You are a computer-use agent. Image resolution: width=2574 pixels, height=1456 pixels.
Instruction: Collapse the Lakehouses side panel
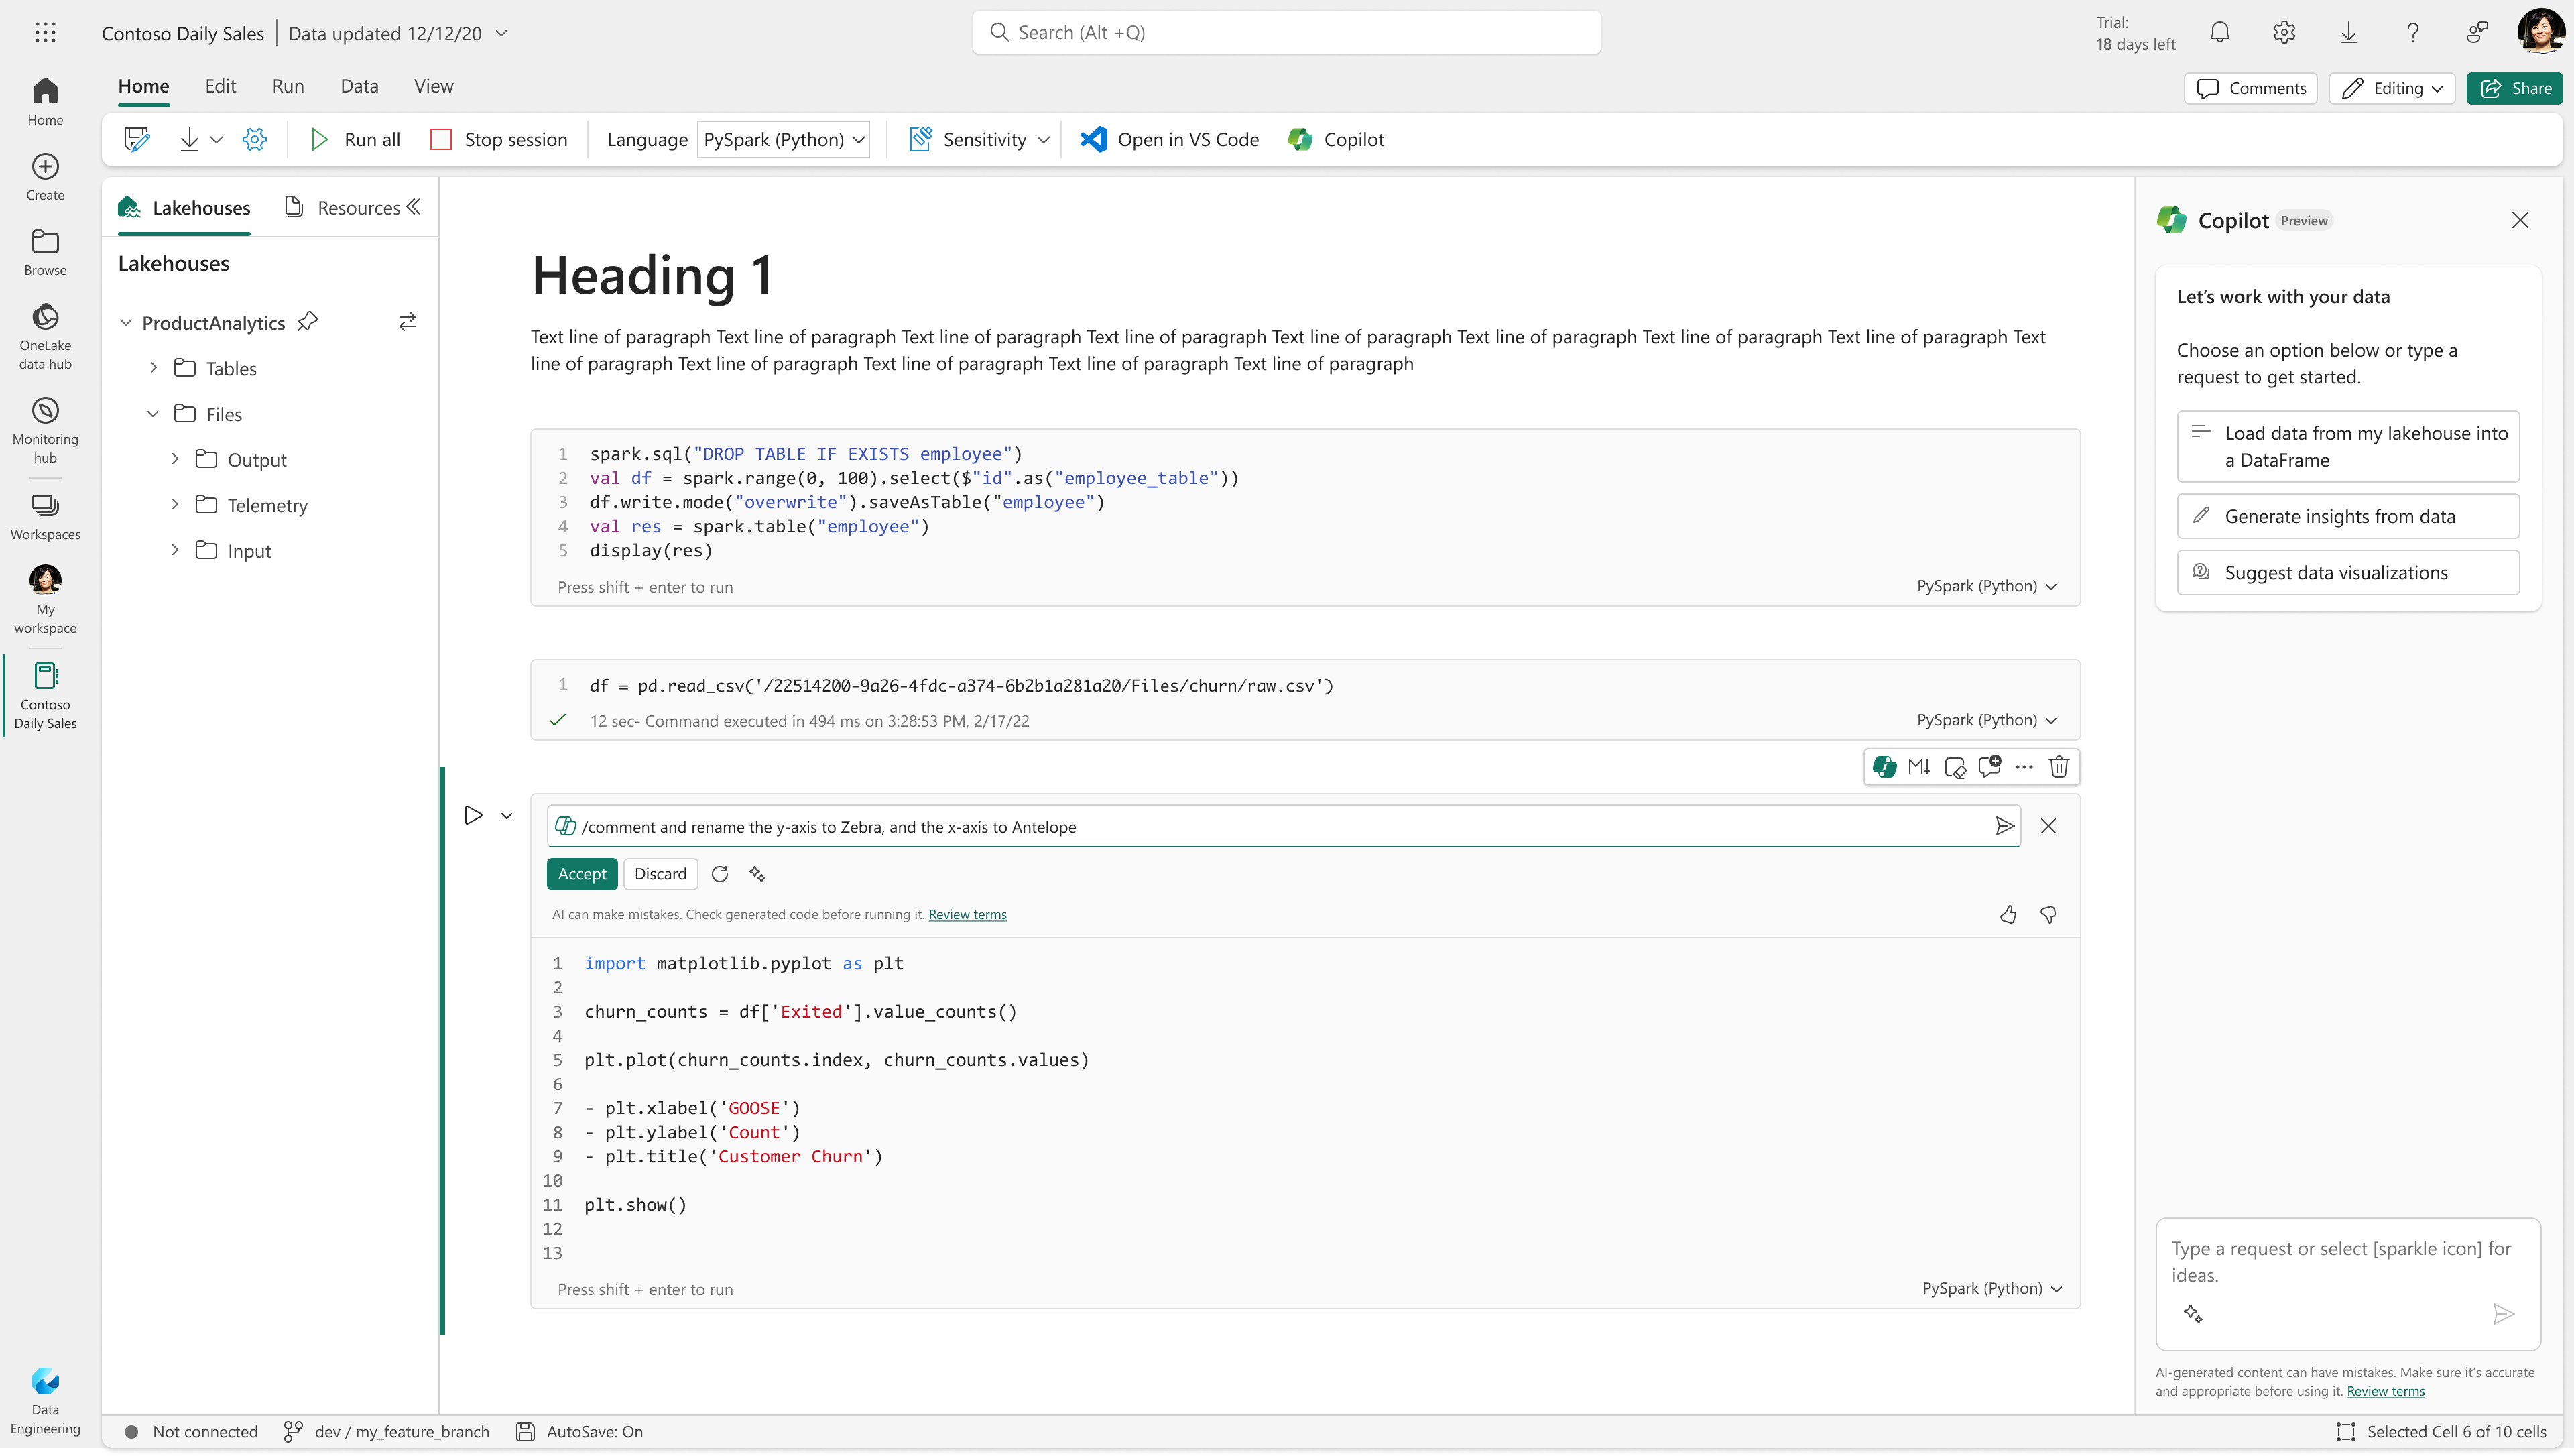414,207
